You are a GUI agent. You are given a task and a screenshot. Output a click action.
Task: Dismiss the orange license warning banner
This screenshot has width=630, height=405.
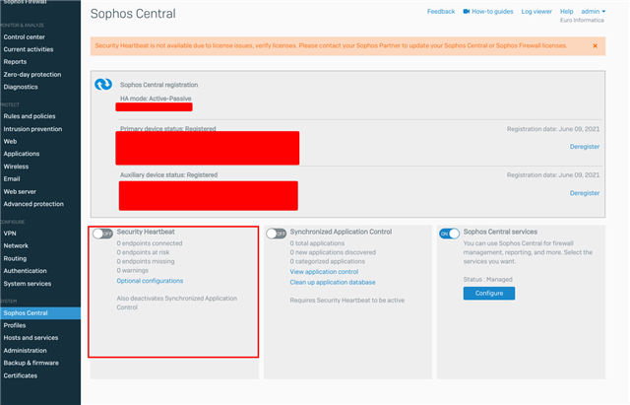click(x=595, y=46)
